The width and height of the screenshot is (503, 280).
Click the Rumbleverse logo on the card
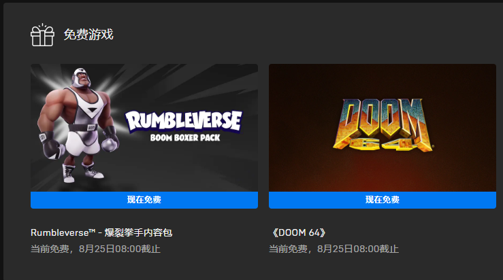coord(184,121)
